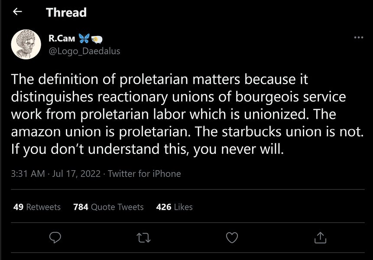
Task: Click the Thread header title
Action: (x=66, y=12)
